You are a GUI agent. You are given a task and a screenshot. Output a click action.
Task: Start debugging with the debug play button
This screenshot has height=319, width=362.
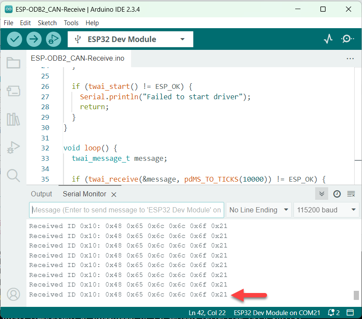coord(53,39)
